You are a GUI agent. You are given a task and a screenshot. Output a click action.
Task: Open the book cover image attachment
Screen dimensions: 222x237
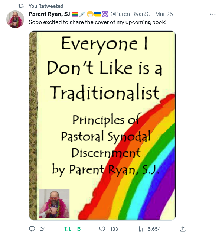click(x=102, y=126)
